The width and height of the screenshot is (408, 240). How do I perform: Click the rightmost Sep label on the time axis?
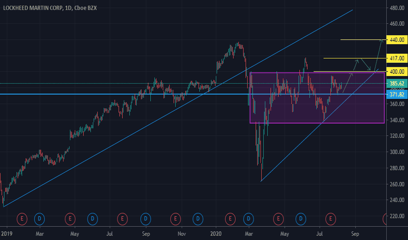(x=355, y=234)
